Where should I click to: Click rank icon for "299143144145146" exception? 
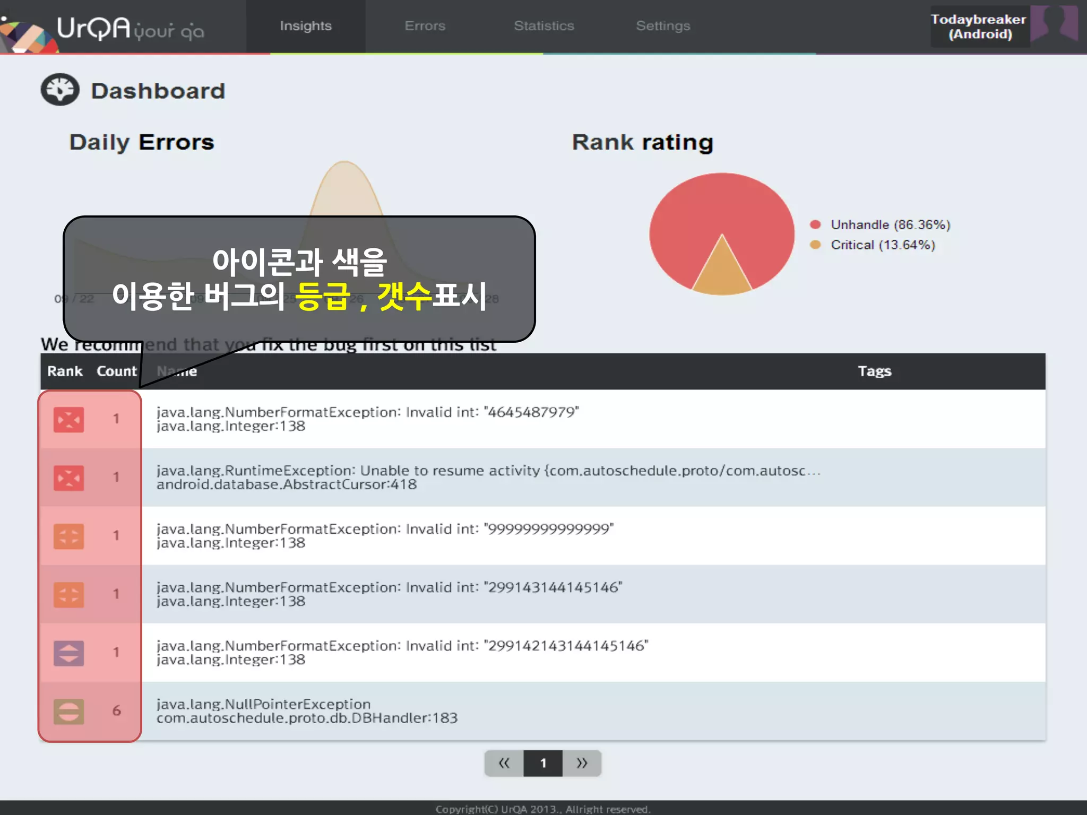tap(68, 594)
